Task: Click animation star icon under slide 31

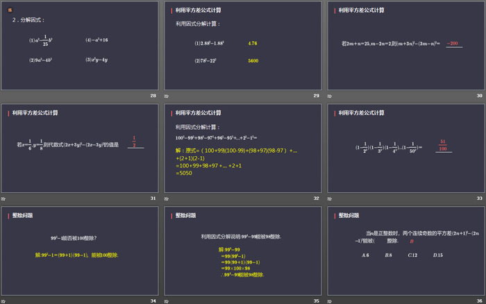Action: pyautogui.click(x=3, y=199)
